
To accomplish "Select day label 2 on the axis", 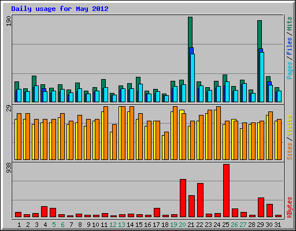I will pyautogui.click(x=28, y=225).
